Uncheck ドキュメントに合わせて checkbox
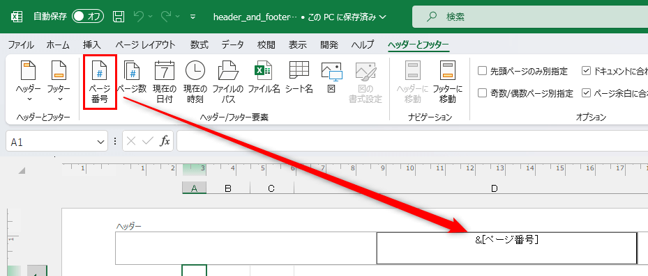 pos(586,71)
